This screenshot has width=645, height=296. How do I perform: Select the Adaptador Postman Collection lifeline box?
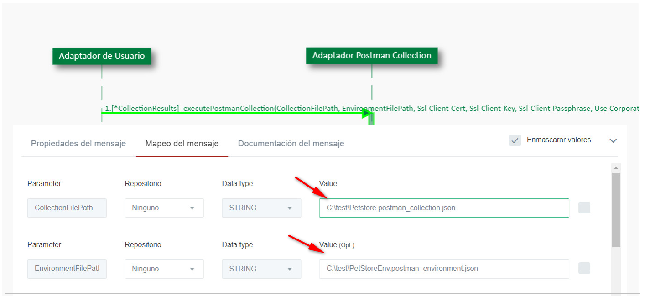coord(371,56)
